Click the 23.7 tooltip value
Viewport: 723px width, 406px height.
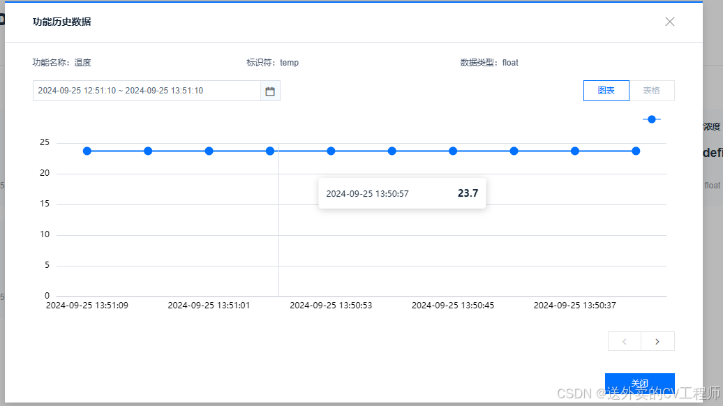coord(468,193)
